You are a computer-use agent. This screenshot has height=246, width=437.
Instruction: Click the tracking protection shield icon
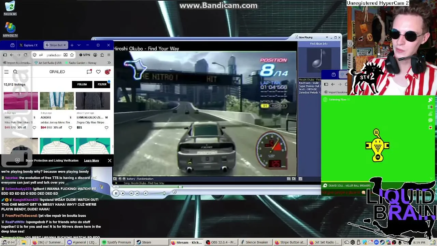[x=34, y=55]
